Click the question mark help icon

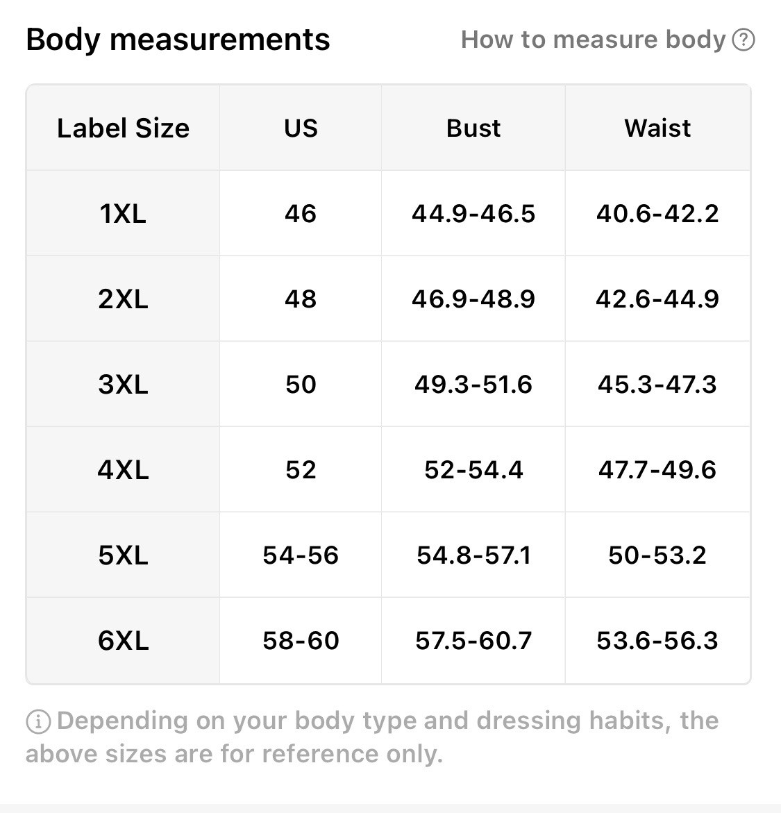click(x=743, y=40)
